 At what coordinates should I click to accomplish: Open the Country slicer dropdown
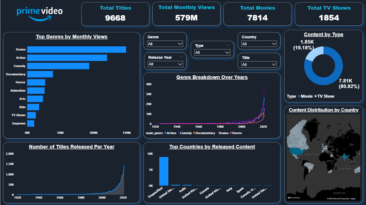pyautogui.click(x=259, y=44)
